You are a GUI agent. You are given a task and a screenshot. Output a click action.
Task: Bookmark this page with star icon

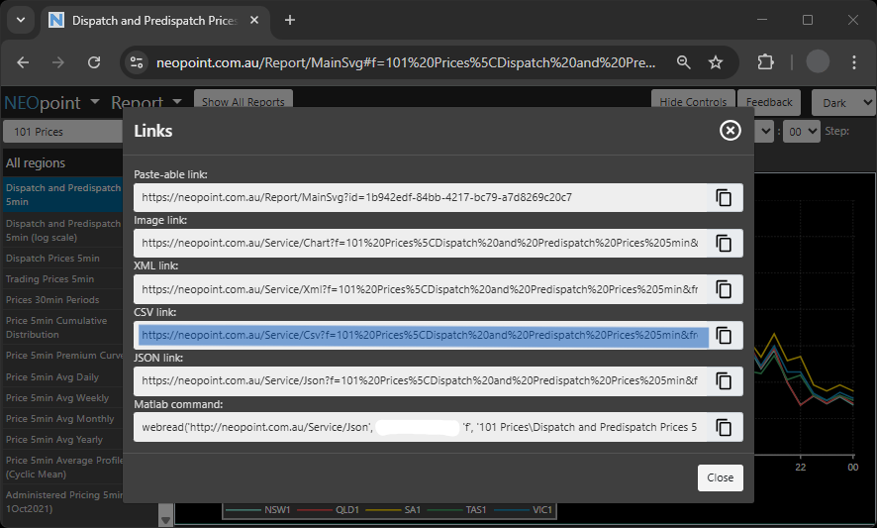(x=716, y=62)
